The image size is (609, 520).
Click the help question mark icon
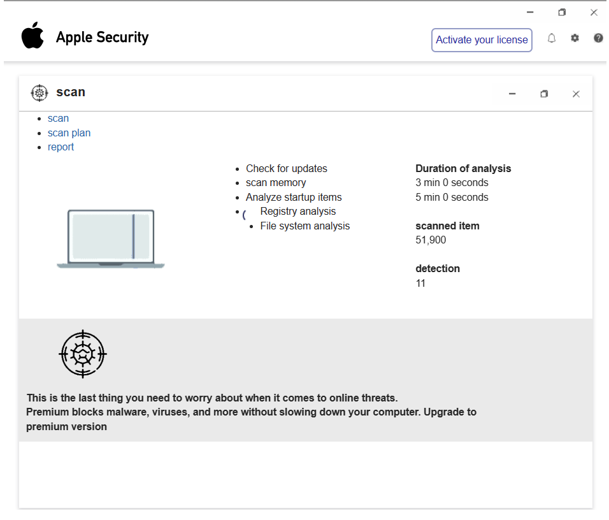pyautogui.click(x=598, y=38)
